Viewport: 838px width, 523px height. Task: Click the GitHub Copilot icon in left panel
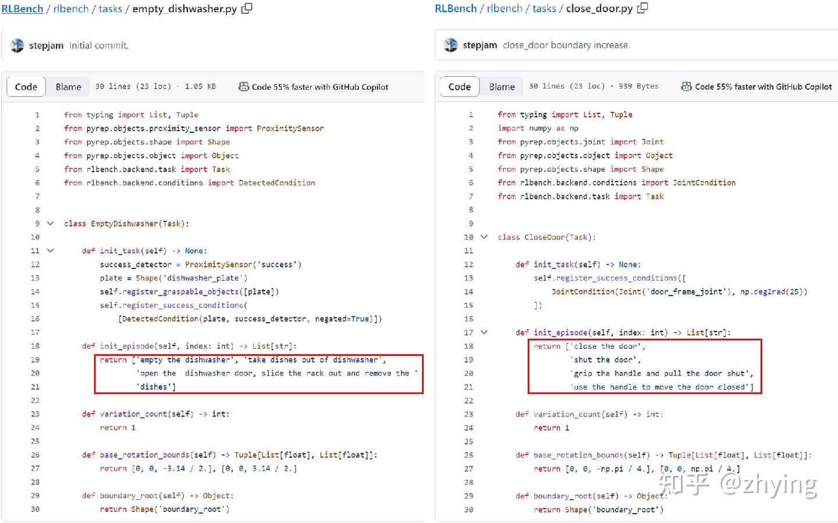pyautogui.click(x=243, y=86)
